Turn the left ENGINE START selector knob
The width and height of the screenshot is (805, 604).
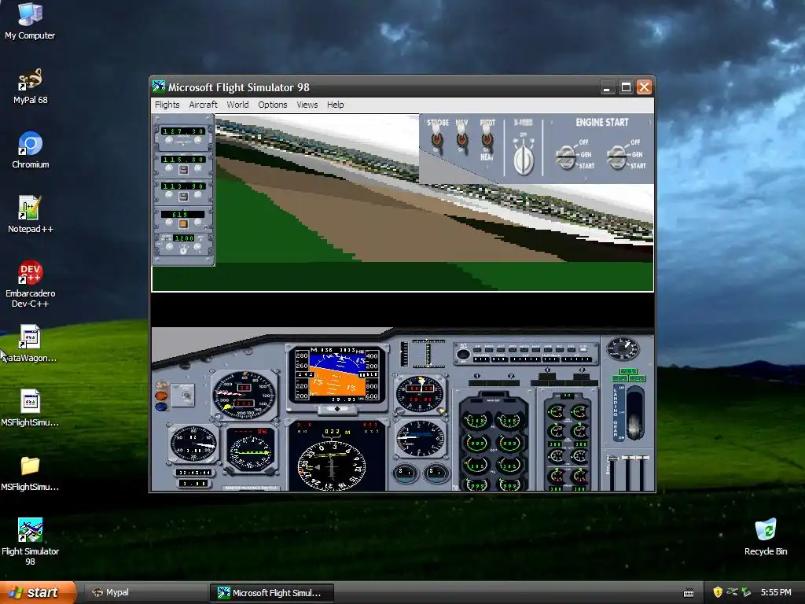click(x=566, y=157)
